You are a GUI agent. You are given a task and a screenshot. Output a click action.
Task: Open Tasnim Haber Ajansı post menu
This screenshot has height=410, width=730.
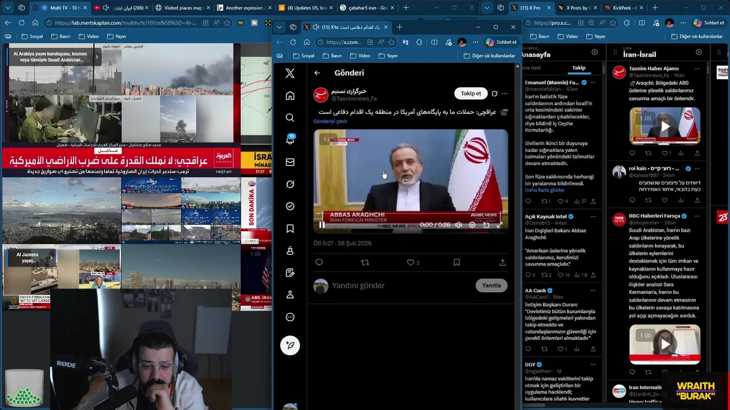click(697, 68)
